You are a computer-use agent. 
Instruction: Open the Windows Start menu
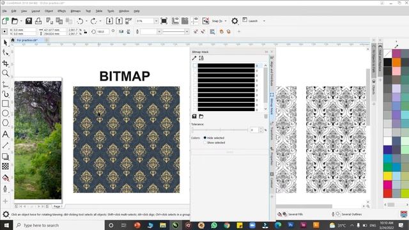[x=6, y=225]
